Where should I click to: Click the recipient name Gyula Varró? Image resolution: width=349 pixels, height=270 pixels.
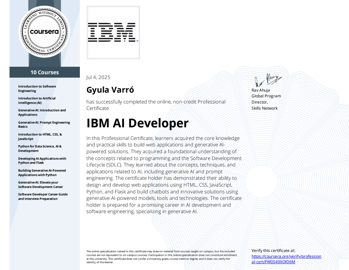click(110, 90)
